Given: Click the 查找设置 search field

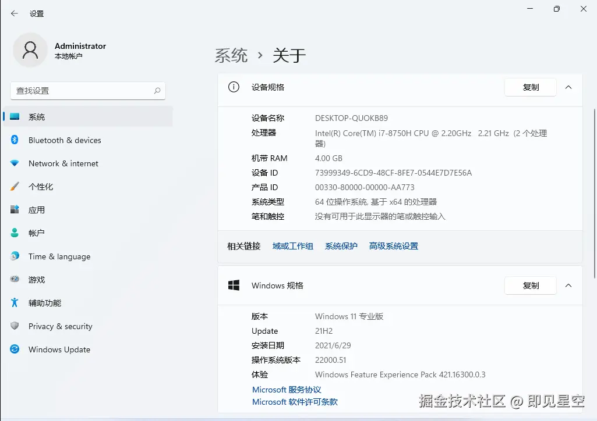Looking at the screenshot, I should point(88,91).
